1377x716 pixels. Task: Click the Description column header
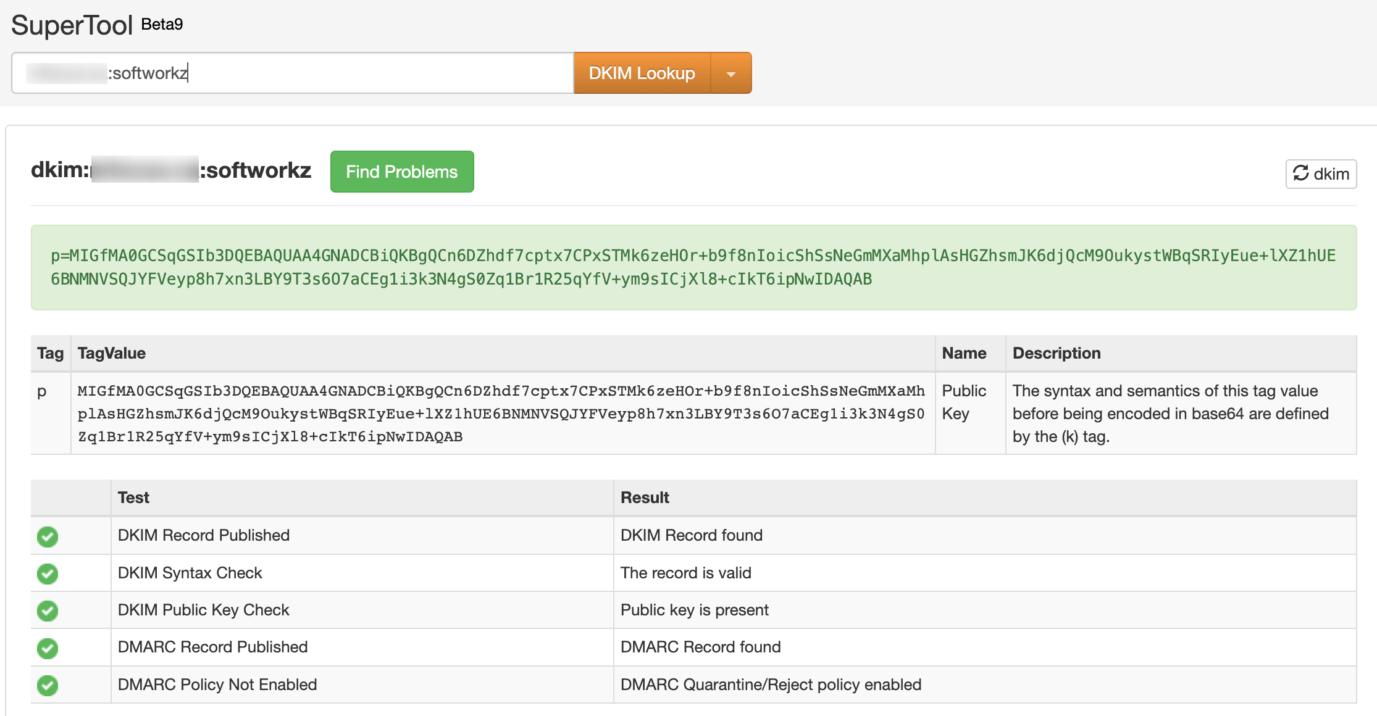pyautogui.click(x=1056, y=353)
